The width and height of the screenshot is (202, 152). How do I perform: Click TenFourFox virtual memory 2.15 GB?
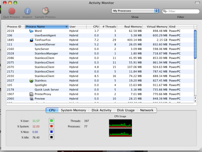point(162,40)
